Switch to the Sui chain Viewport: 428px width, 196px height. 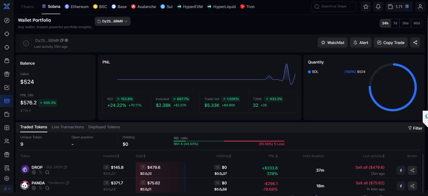point(166,6)
